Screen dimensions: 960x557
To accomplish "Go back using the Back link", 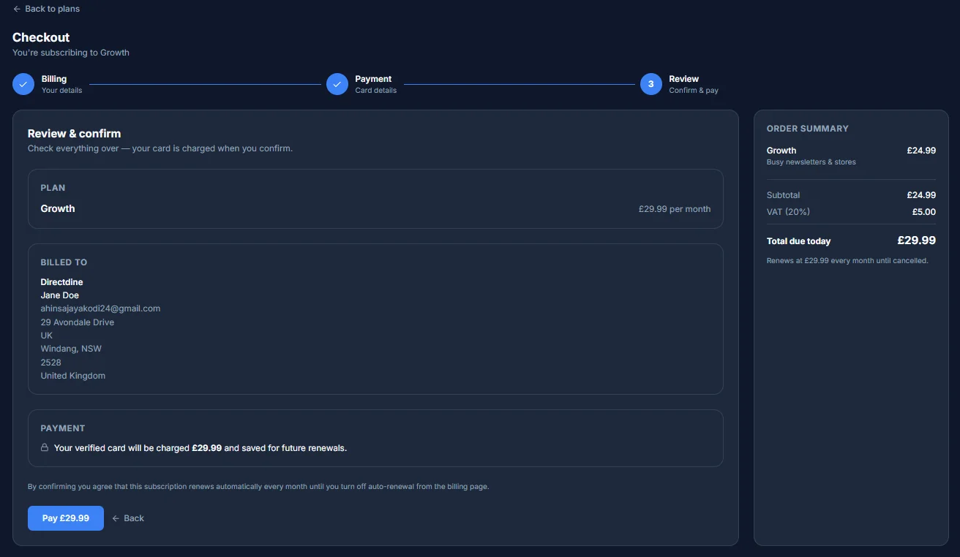I will click(128, 518).
